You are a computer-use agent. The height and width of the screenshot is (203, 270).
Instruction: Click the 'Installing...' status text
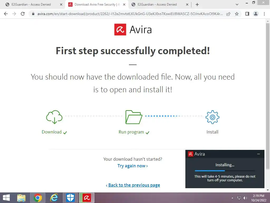(x=225, y=165)
